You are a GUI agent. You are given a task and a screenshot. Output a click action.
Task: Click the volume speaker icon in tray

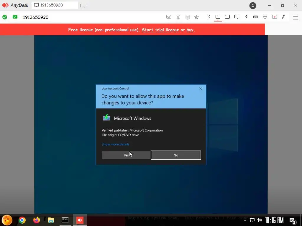tap(259, 220)
